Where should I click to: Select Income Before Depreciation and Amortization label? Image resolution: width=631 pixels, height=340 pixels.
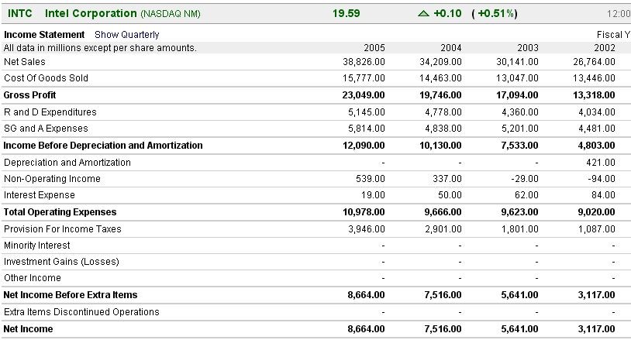pyautogui.click(x=103, y=146)
